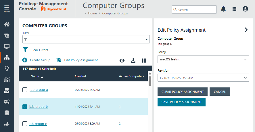Open the lab-group-a link
This screenshot has height=132, width=255.
click(39, 90)
